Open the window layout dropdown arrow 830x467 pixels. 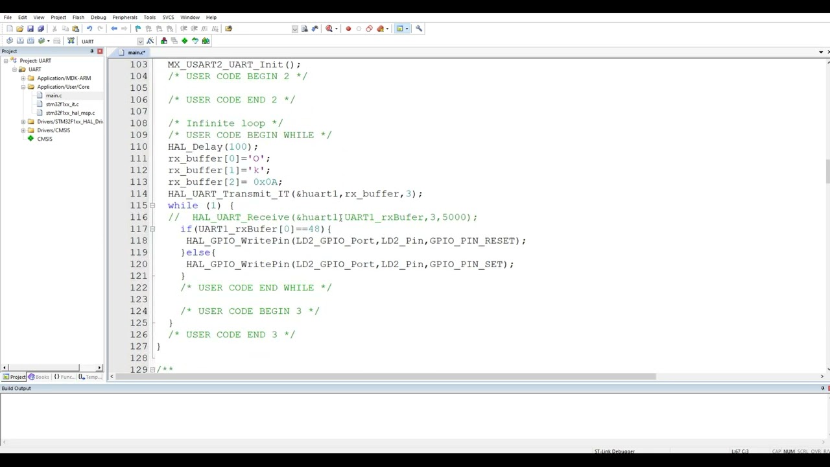click(407, 29)
